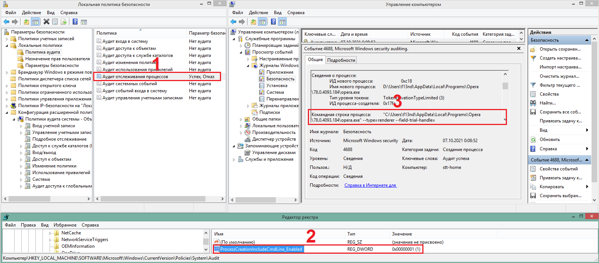This screenshot has width=599, height=263.
Task: Click Сохранить все соб... floppy disk action
Action: (560, 112)
